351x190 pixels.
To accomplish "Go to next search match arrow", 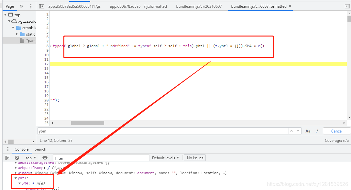I will pyautogui.click(x=298, y=131).
